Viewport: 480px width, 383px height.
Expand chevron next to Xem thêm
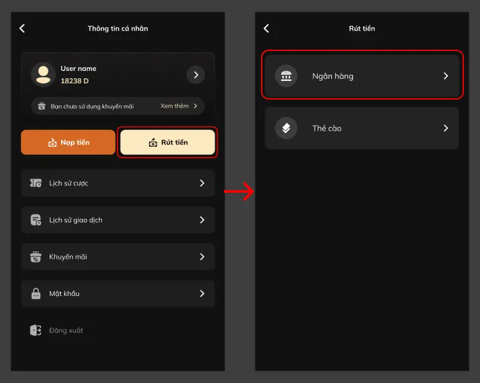(195, 106)
